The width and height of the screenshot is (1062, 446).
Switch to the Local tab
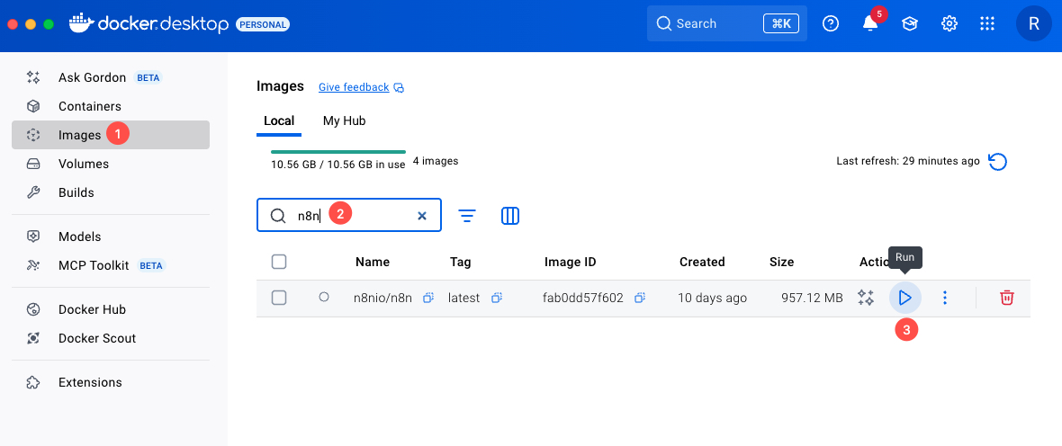coord(279,121)
